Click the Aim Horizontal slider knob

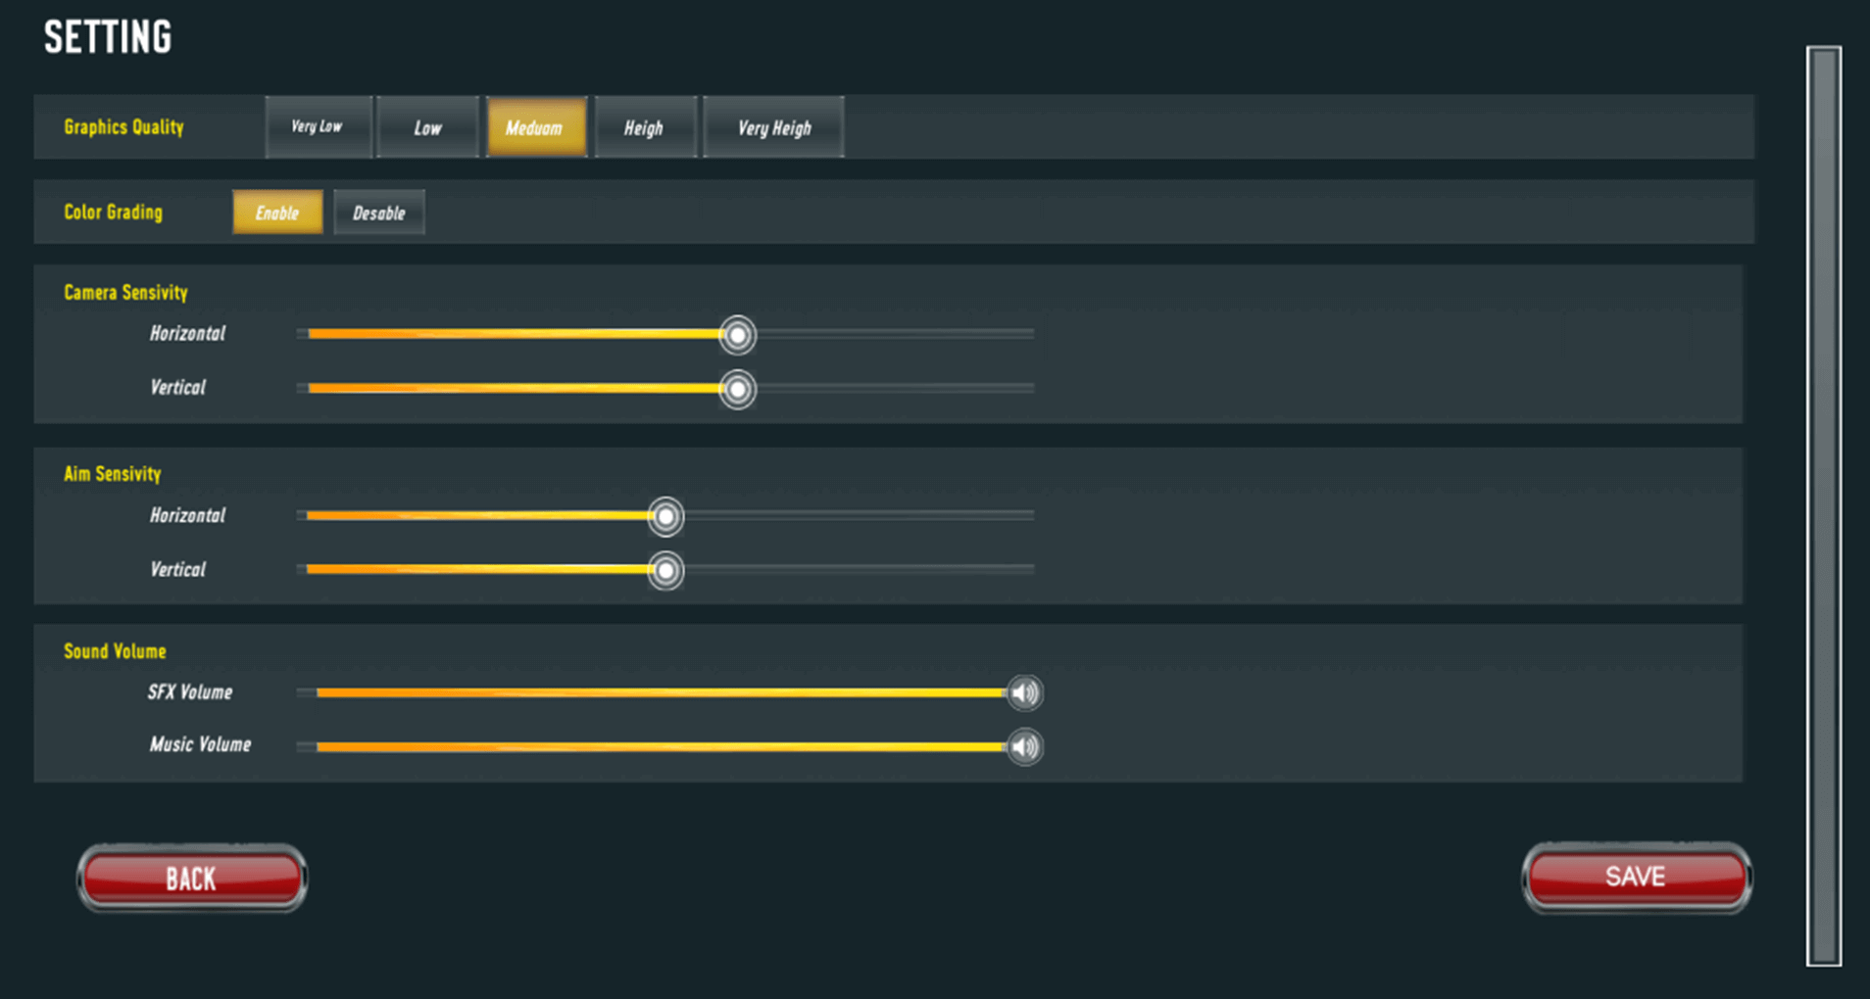point(665,516)
